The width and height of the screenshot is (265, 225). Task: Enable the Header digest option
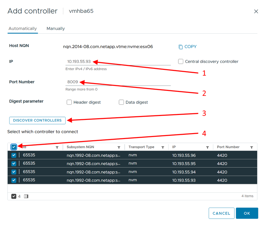pyautogui.click(x=69, y=102)
